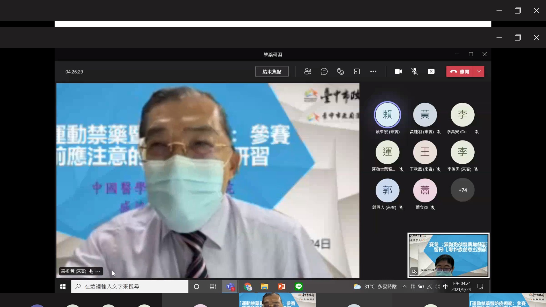Open more options for 高彬 黃 video
Screen dimensions: 546x307
click(x=98, y=271)
